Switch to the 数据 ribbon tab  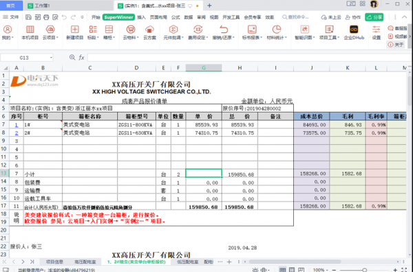[189, 17]
